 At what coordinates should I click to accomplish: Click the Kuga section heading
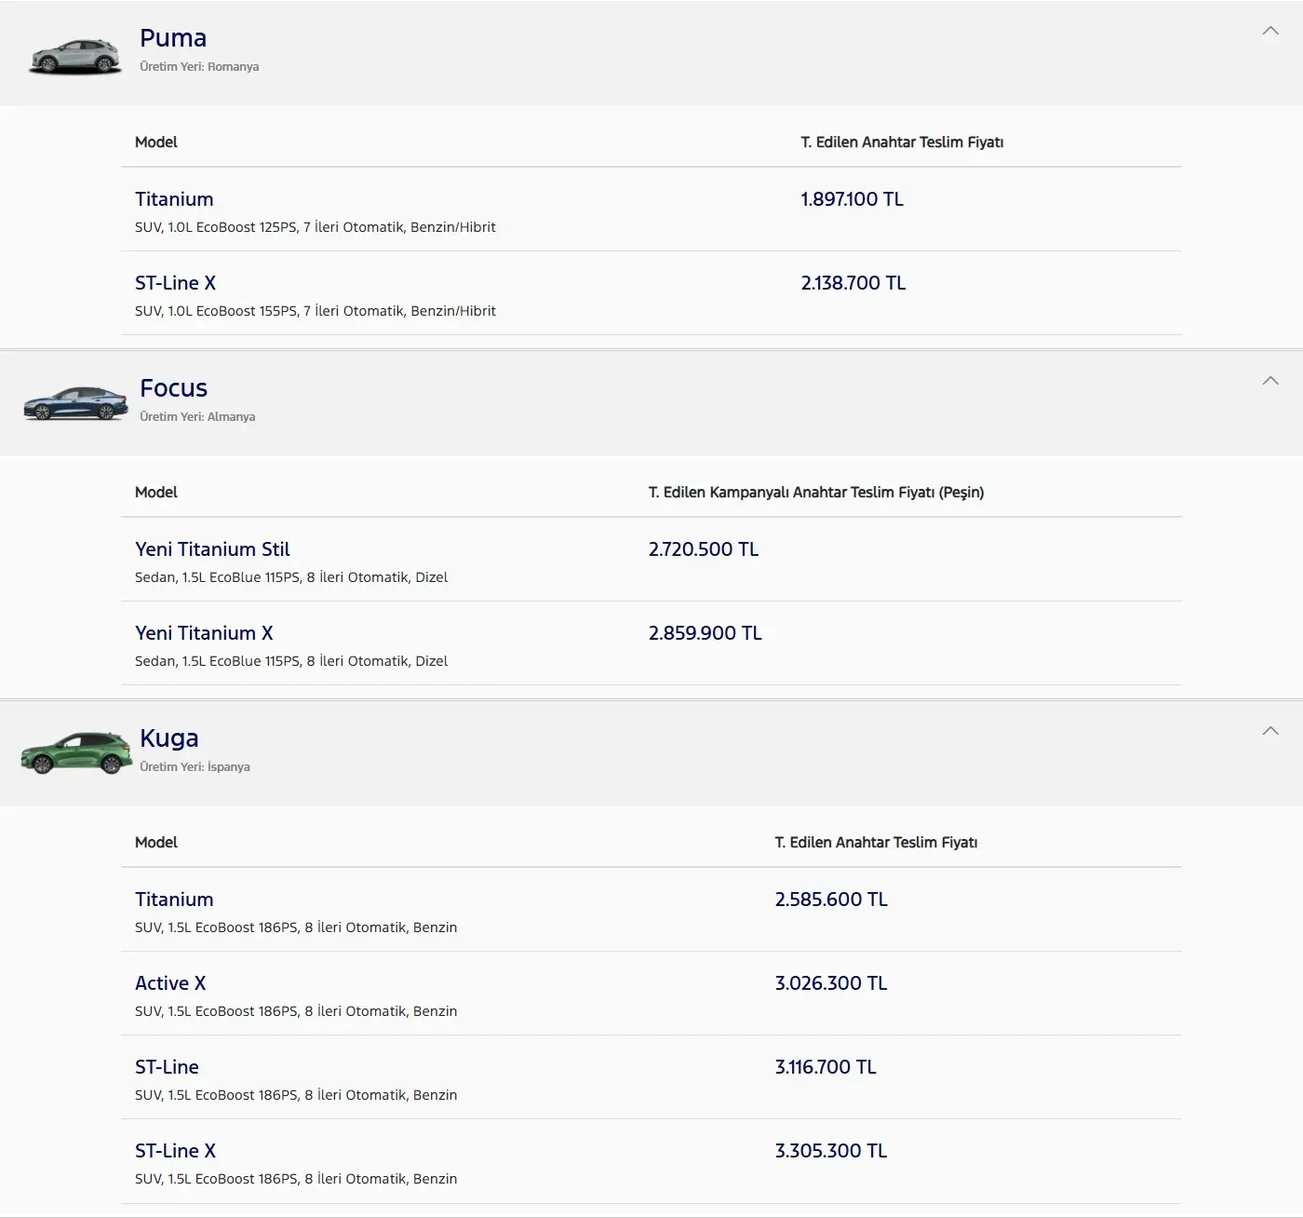pyautogui.click(x=168, y=738)
